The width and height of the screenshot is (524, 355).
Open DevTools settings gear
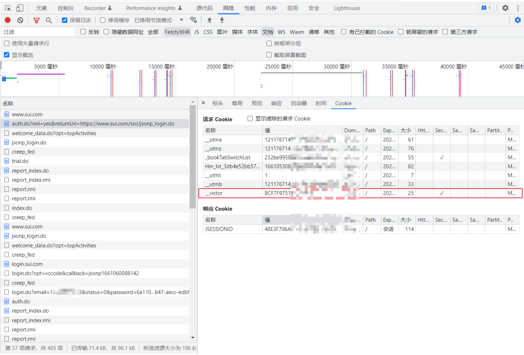coord(505,8)
